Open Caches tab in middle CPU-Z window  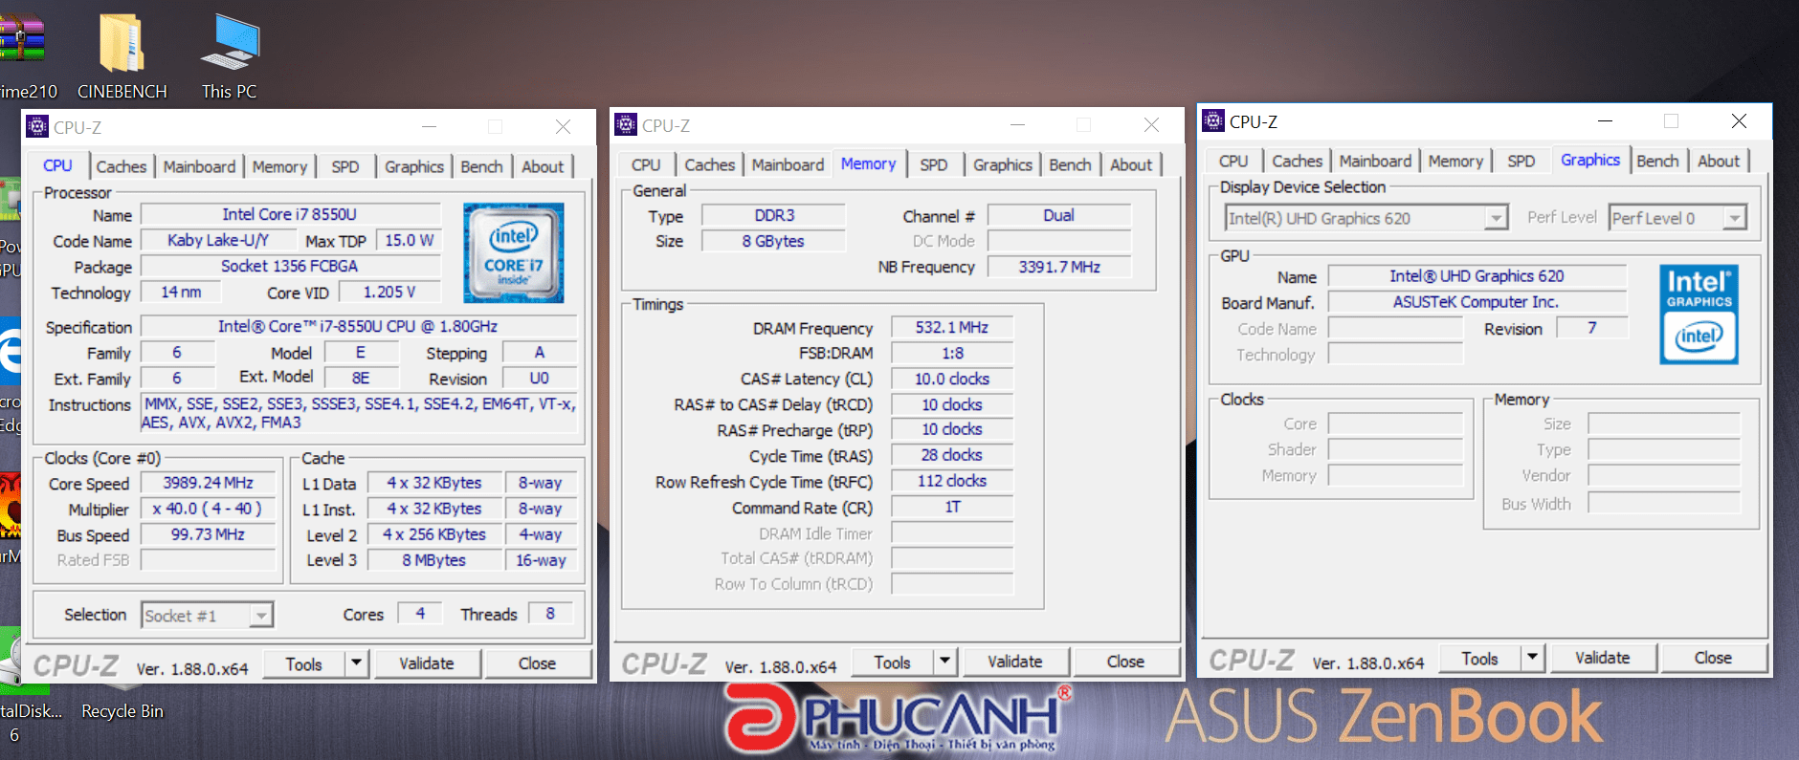click(710, 164)
